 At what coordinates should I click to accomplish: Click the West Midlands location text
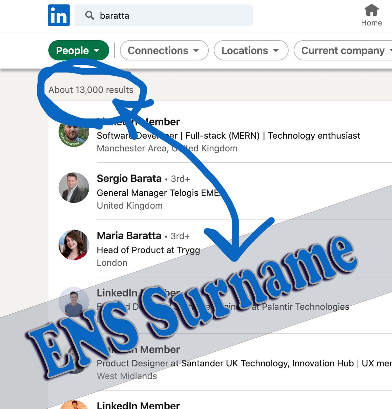coord(127,376)
